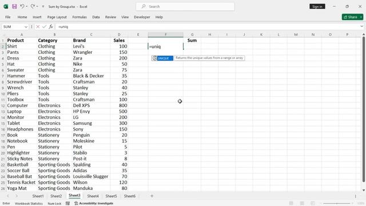
Task: Click the Excel app logo icon
Action: coord(6,6)
